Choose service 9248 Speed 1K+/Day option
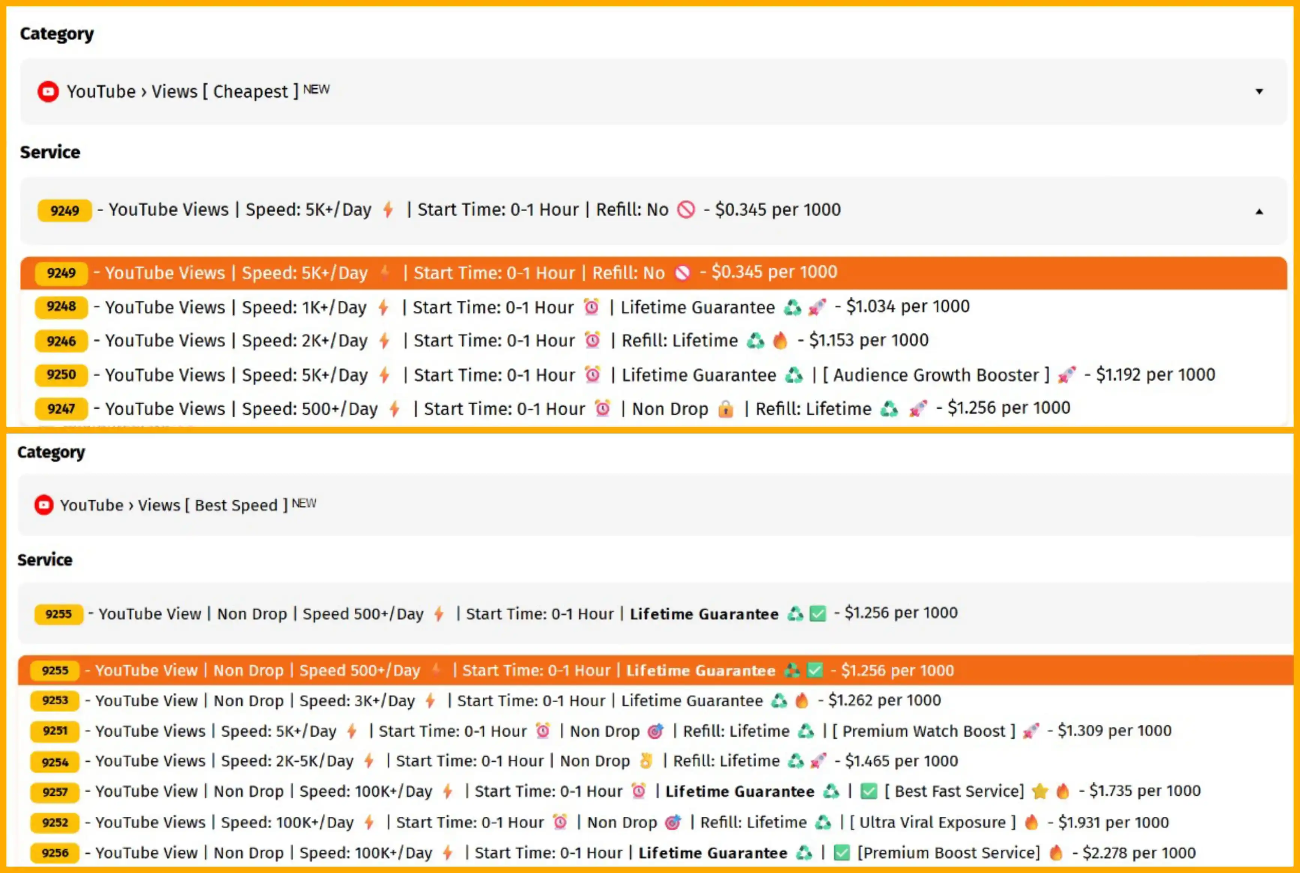 (653, 307)
